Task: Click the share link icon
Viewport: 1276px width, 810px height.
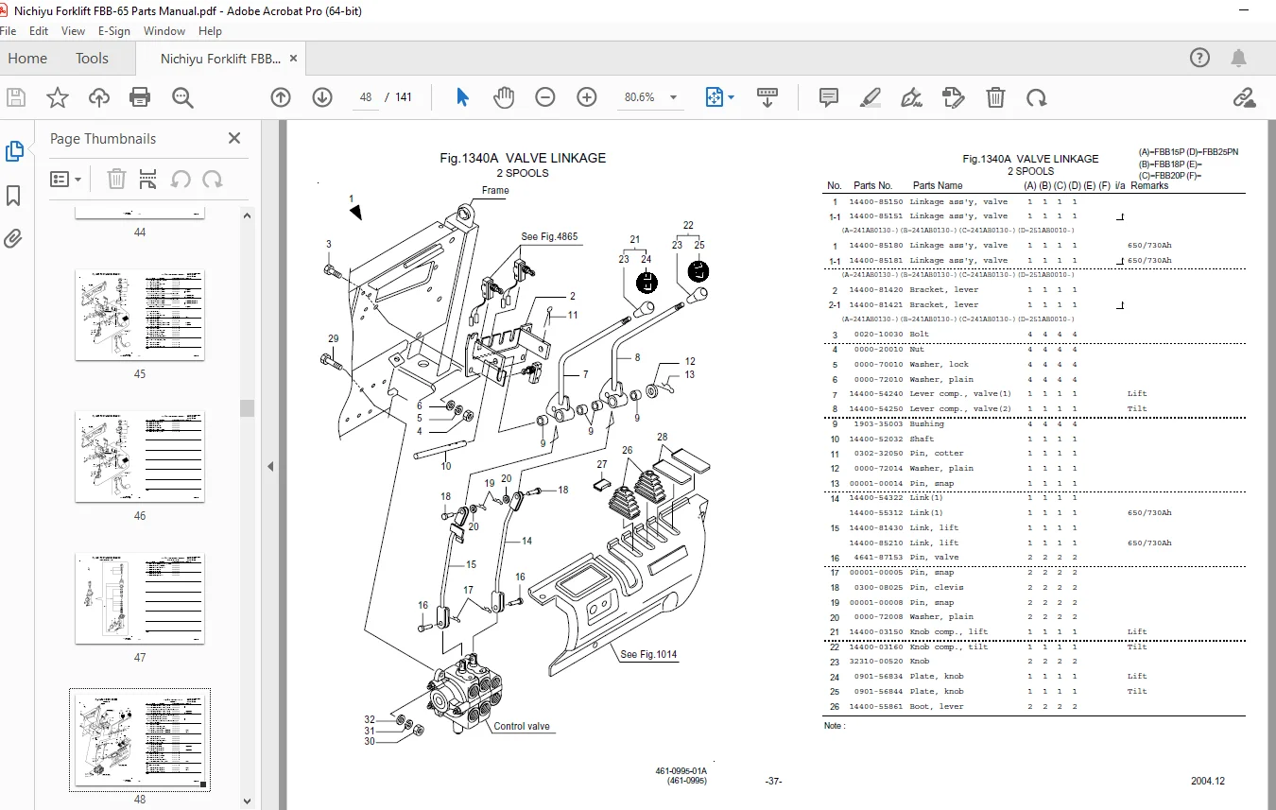Action: click(x=1245, y=97)
